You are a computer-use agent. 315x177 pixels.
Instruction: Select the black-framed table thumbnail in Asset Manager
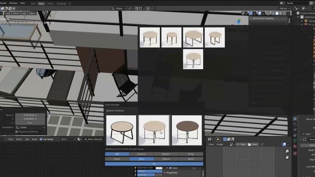(121, 130)
